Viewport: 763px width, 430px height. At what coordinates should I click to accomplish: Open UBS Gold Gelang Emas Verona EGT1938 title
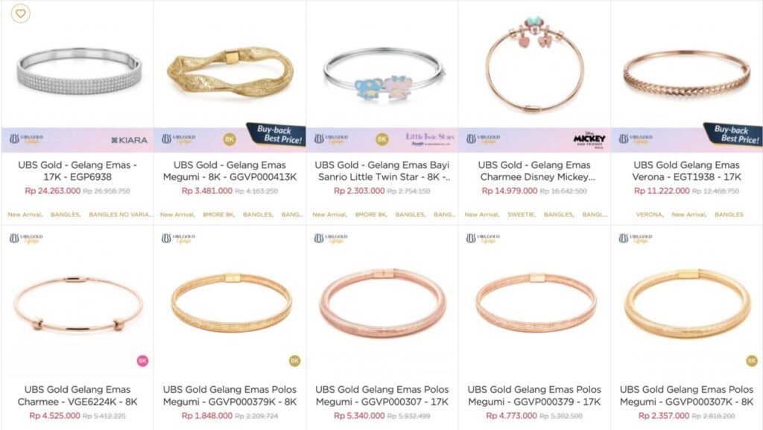pyautogui.click(x=686, y=171)
